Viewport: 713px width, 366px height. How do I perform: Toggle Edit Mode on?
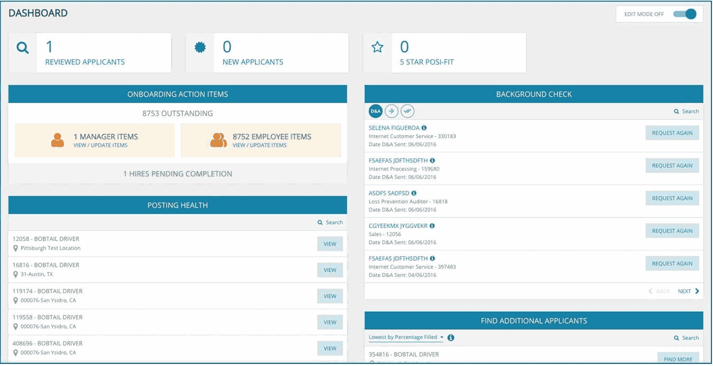pos(686,13)
